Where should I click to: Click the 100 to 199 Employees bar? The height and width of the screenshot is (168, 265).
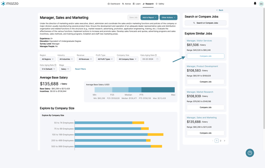coord(119,134)
